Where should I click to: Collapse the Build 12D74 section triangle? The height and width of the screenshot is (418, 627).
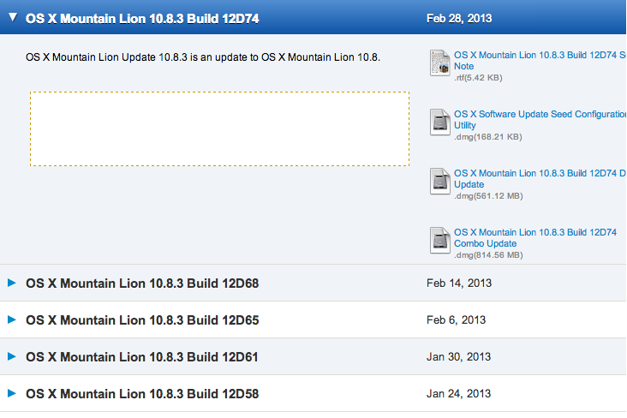(x=13, y=17)
